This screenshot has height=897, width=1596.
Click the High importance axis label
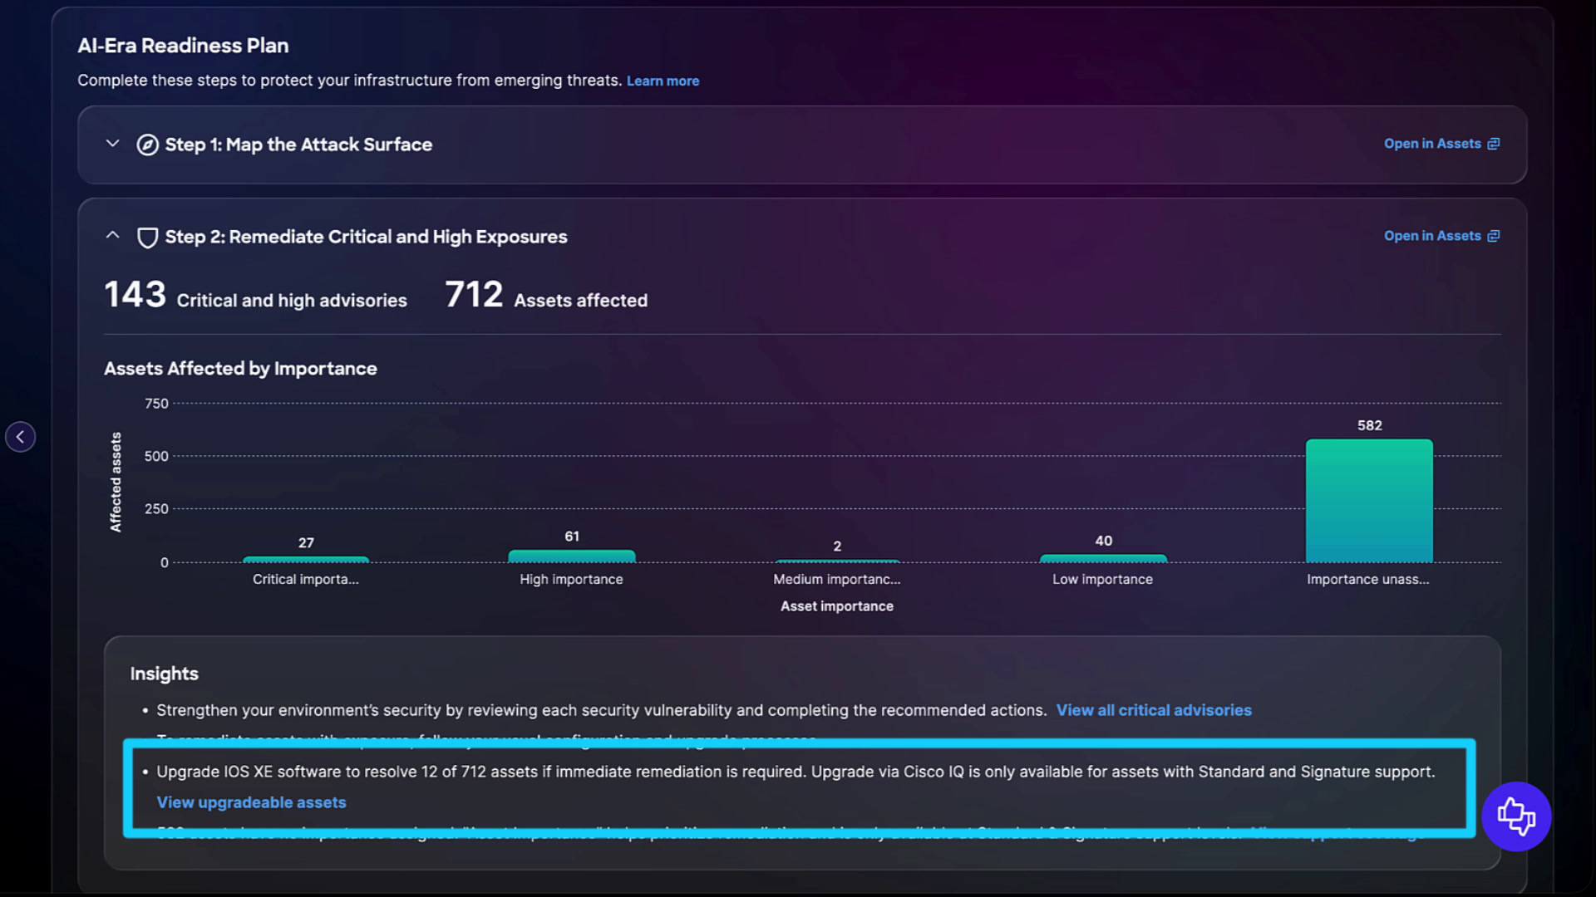(571, 579)
